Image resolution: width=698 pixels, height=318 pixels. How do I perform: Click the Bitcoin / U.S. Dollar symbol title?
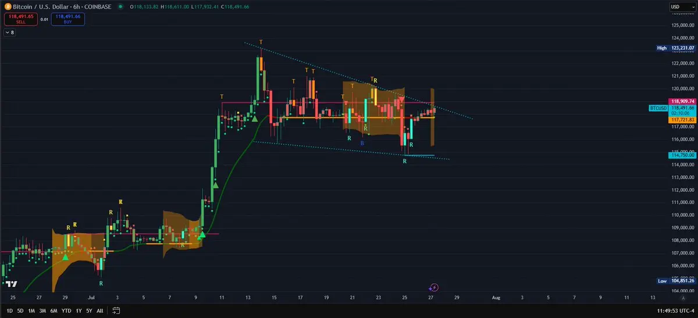coord(41,7)
